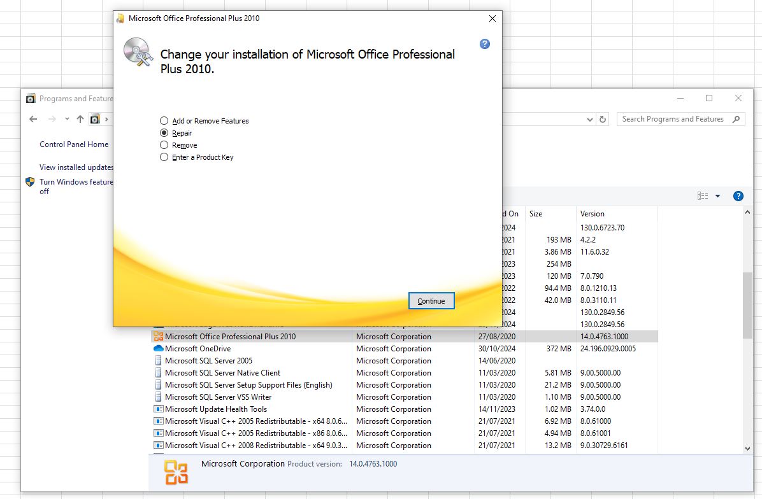762x499 pixels.
Task: Refresh the Programs and Features address bar
Action: click(603, 119)
